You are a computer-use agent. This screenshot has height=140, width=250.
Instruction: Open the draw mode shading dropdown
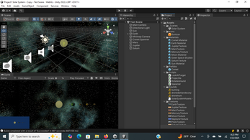65,19
